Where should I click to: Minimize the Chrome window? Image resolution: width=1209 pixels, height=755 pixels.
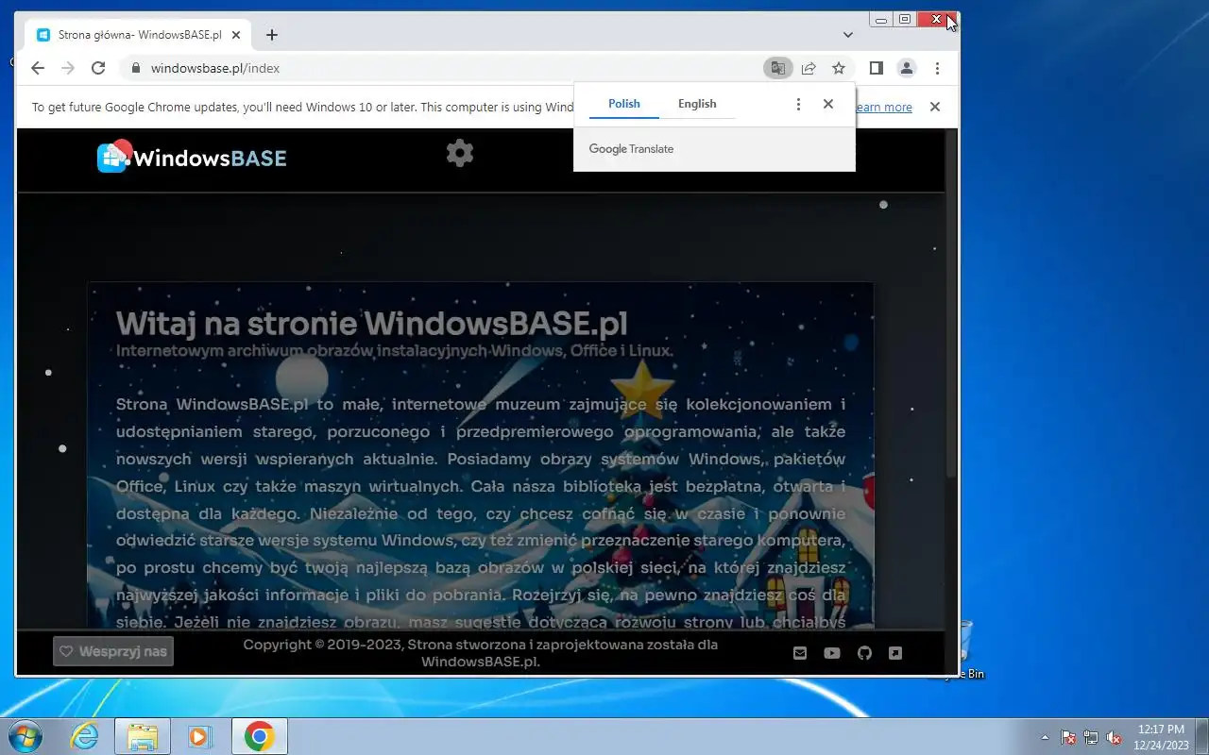tap(881, 19)
